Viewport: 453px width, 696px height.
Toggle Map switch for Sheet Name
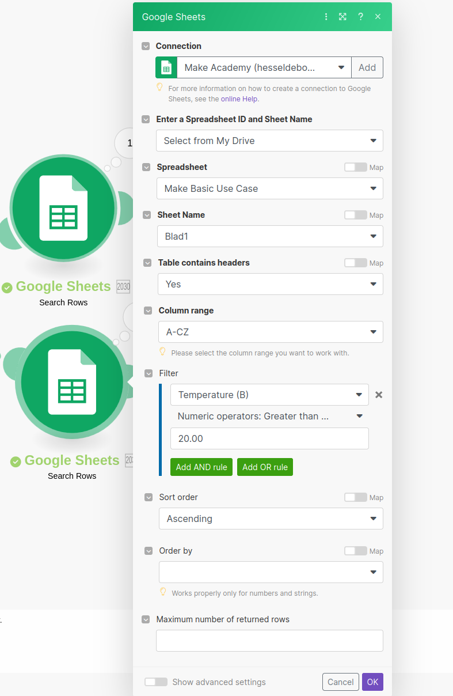click(355, 215)
